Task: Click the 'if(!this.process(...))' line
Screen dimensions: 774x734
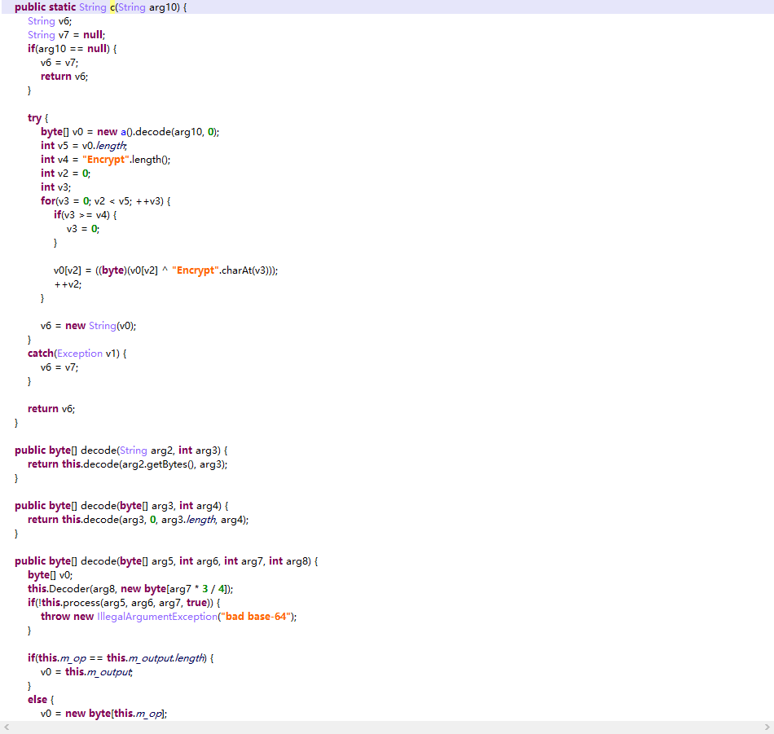Action: pos(124,602)
